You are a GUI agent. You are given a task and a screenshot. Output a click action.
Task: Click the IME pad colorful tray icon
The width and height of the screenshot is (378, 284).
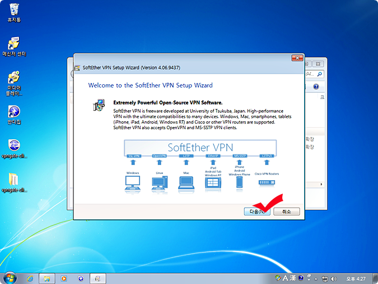(278, 278)
